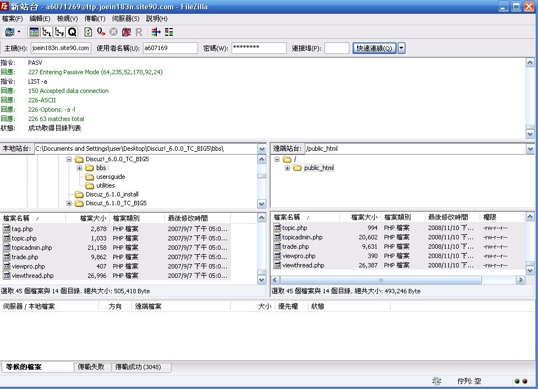Open the remote site path dropdown

[x=530, y=149]
